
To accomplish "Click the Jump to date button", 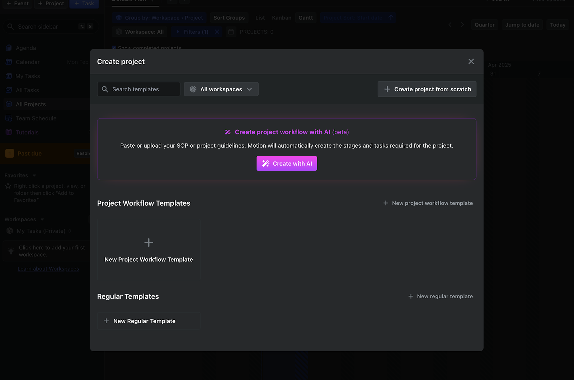I will [x=522, y=25].
